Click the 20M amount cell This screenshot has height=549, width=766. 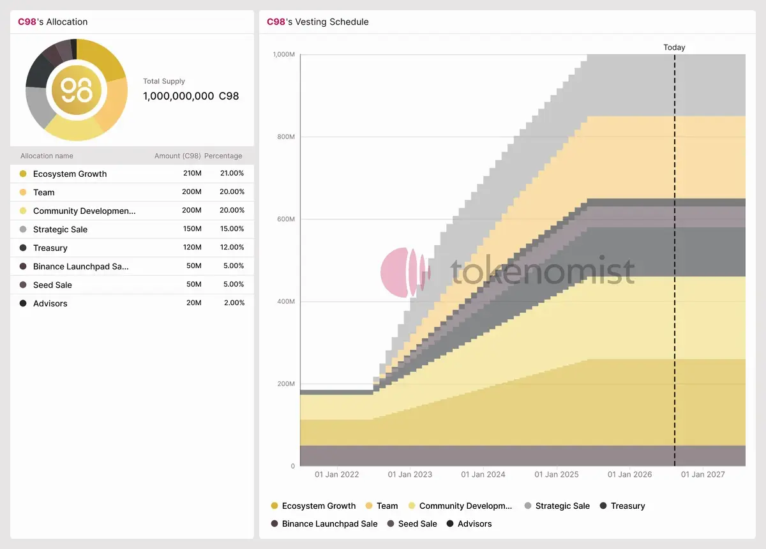(194, 303)
